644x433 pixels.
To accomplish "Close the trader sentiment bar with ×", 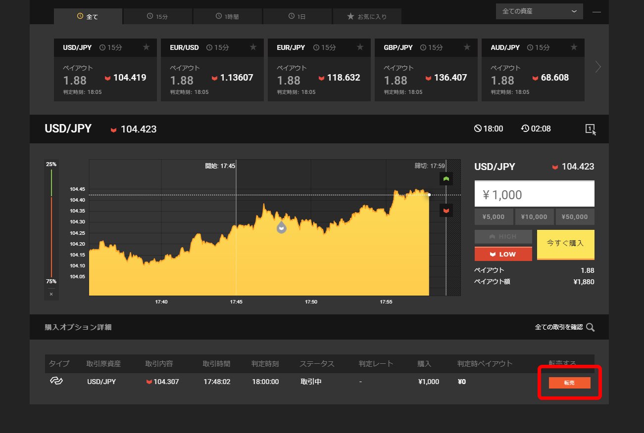I will (x=51, y=294).
